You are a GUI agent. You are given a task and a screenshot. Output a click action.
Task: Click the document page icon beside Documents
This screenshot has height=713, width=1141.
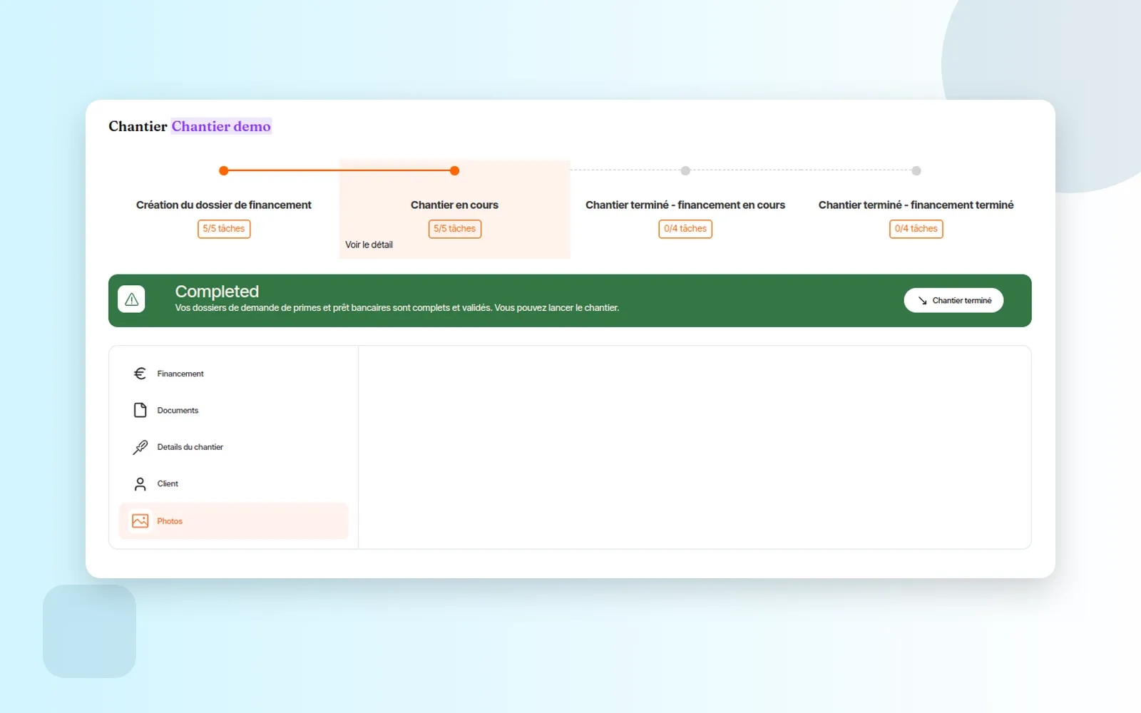pos(140,410)
